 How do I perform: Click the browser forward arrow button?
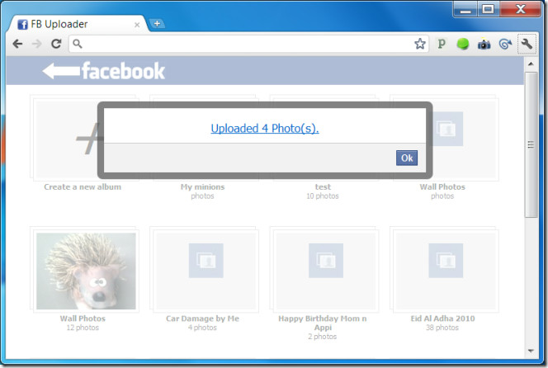[36, 44]
